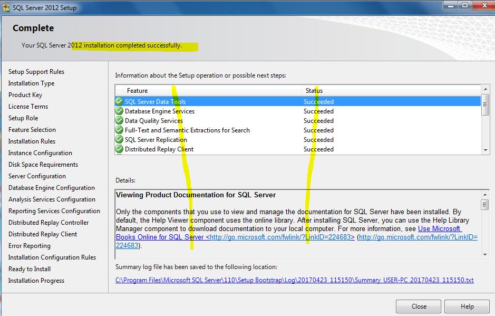
Task: Click Installation Type step
Action: (31, 83)
